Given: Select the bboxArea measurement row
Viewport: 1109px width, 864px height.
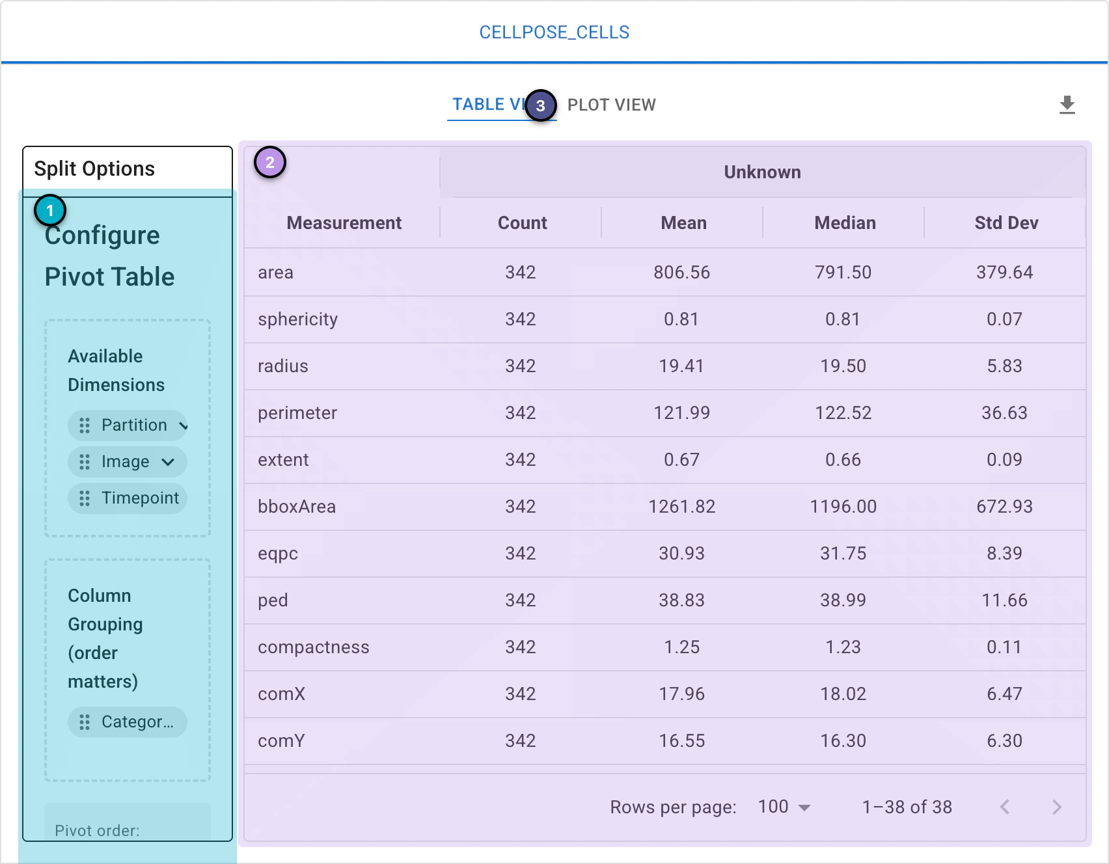Looking at the screenshot, I should click(665, 507).
